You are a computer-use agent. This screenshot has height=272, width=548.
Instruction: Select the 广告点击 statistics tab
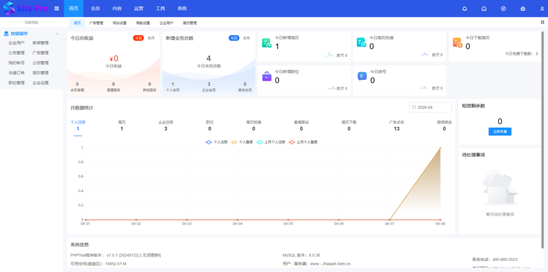(397, 126)
